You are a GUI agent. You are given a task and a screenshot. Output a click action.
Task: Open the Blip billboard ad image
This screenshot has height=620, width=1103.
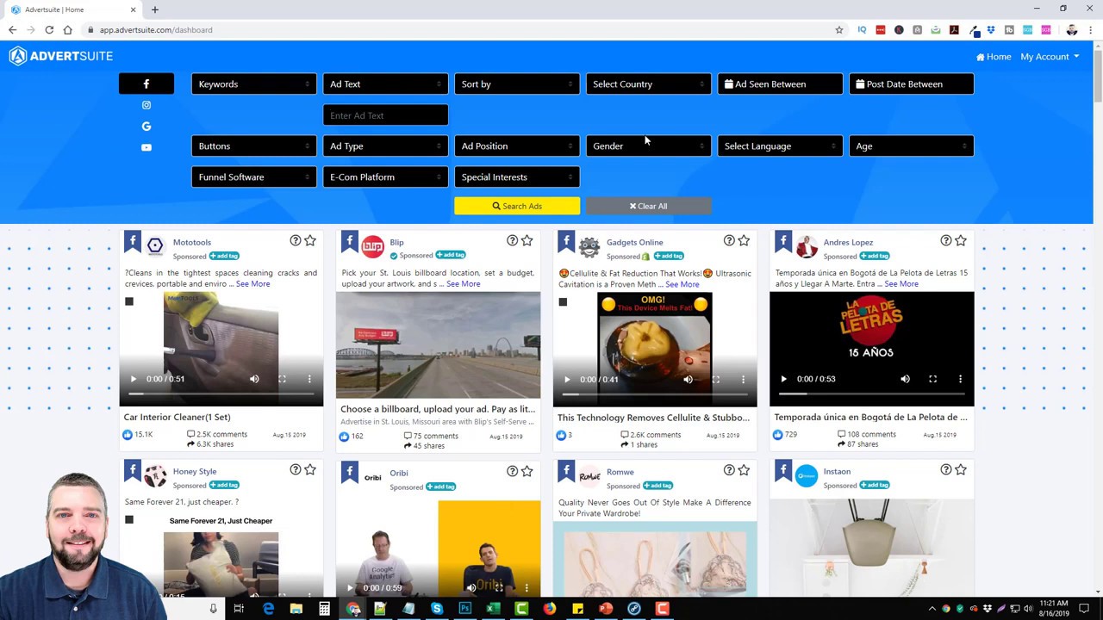click(438, 344)
